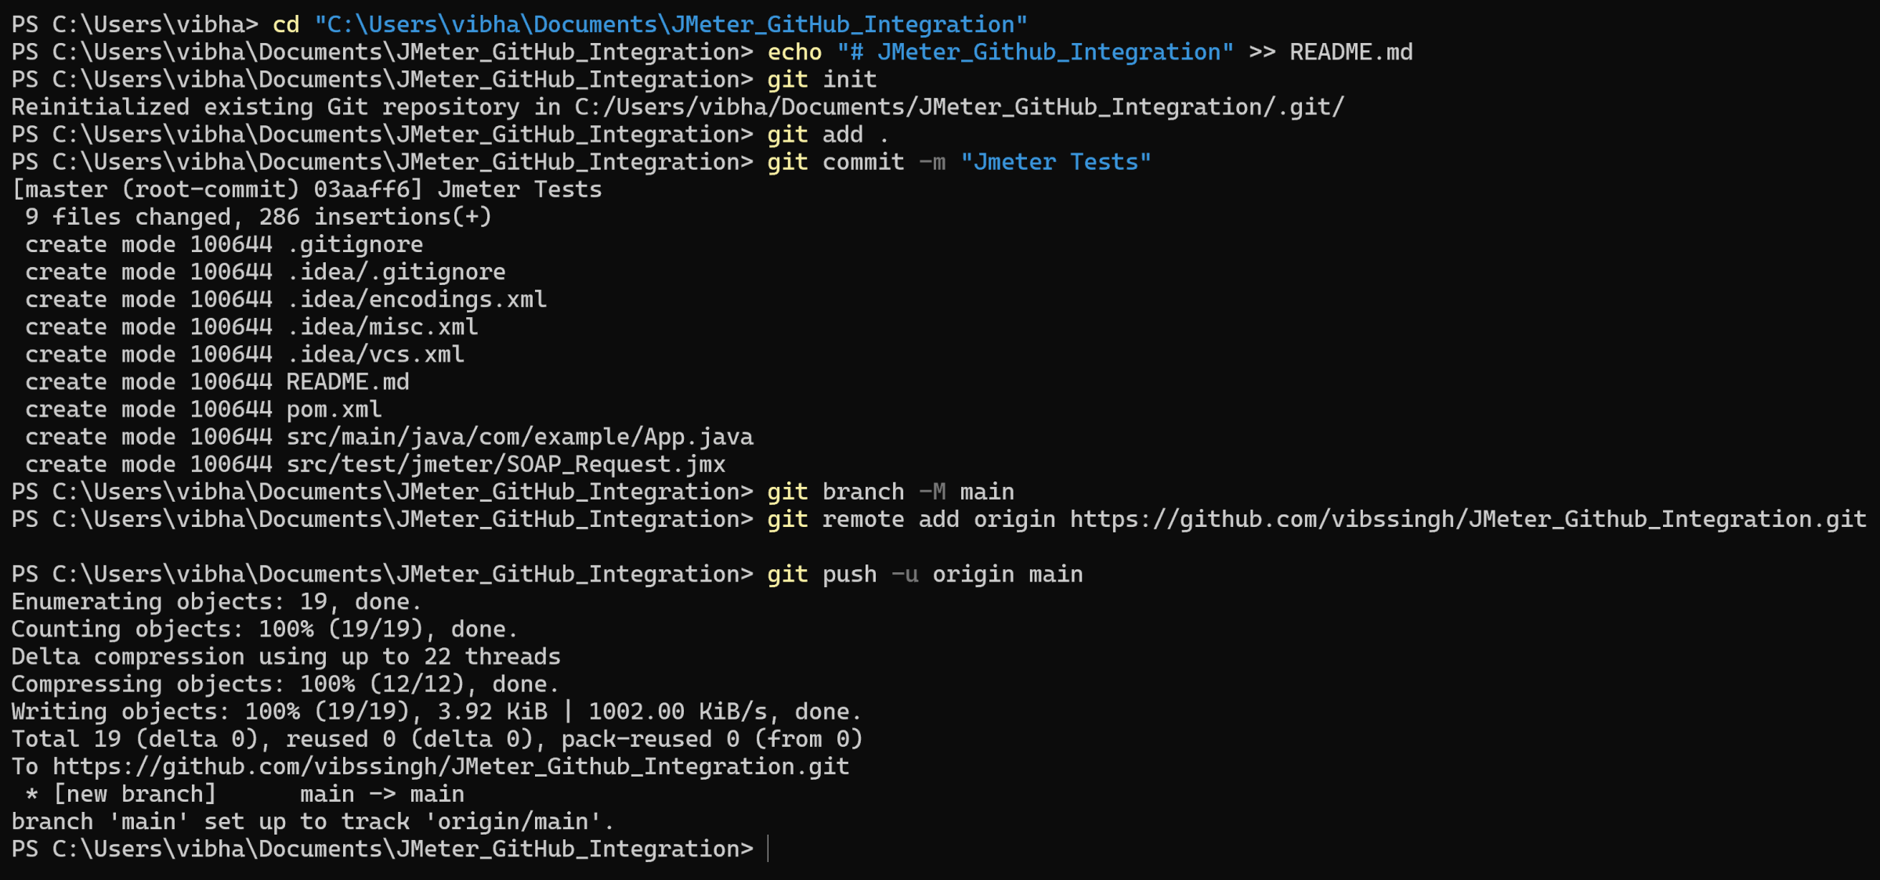Click the final prompt beside the cursor

[x=382, y=849]
